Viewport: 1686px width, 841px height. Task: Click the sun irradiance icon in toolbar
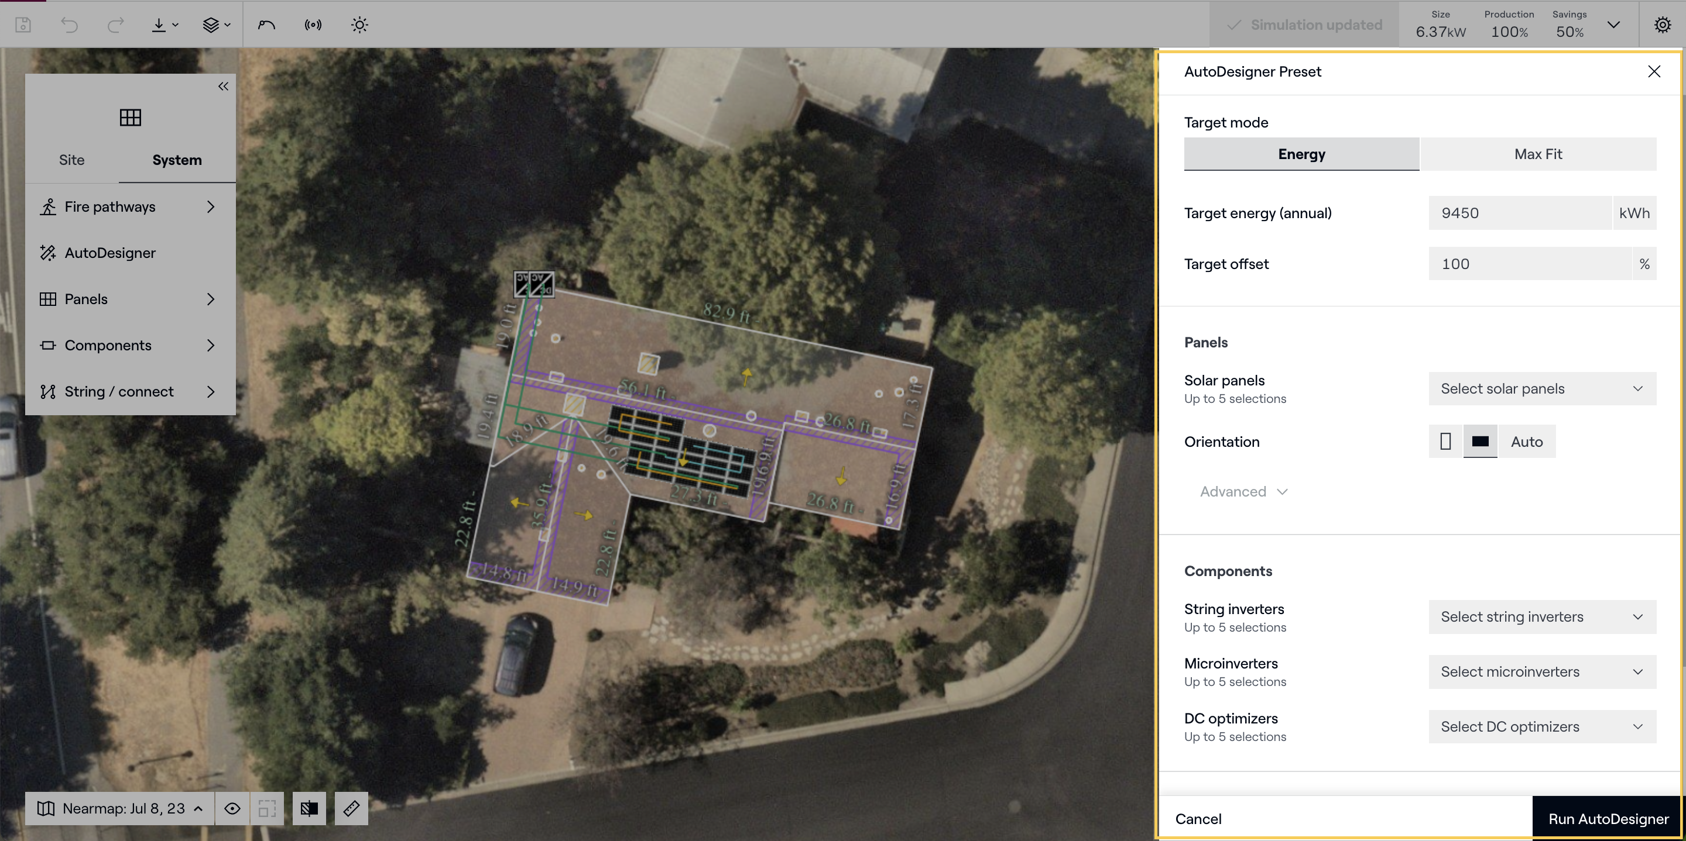[x=359, y=25]
